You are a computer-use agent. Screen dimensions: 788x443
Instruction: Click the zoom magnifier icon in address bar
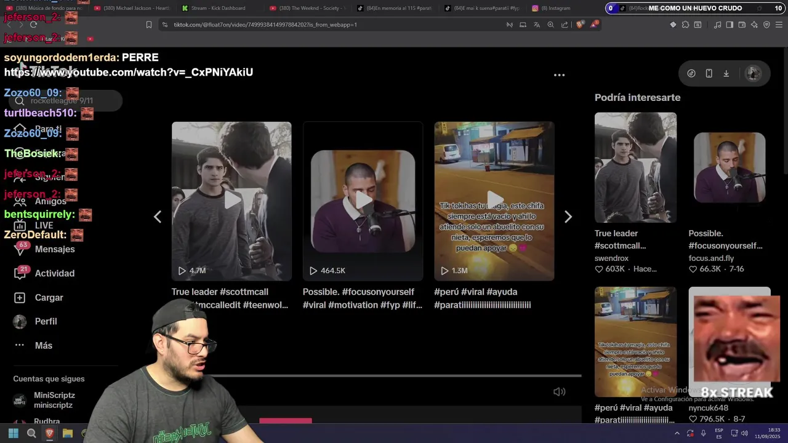pos(550,25)
